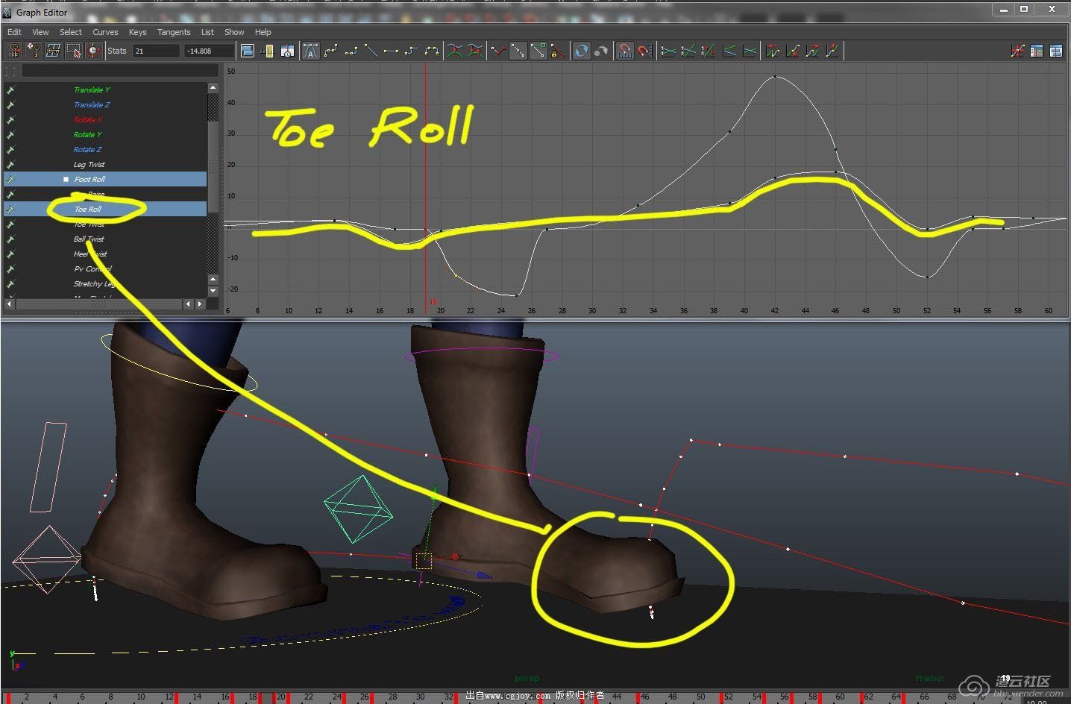The width and height of the screenshot is (1071, 704).
Task: Click the Frame Playback Range icon
Action: pos(268,51)
